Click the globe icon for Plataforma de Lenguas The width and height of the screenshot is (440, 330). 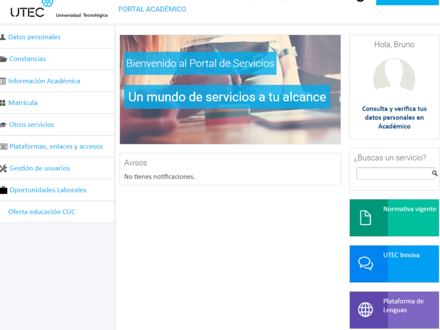pyautogui.click(x=365, y=310)
